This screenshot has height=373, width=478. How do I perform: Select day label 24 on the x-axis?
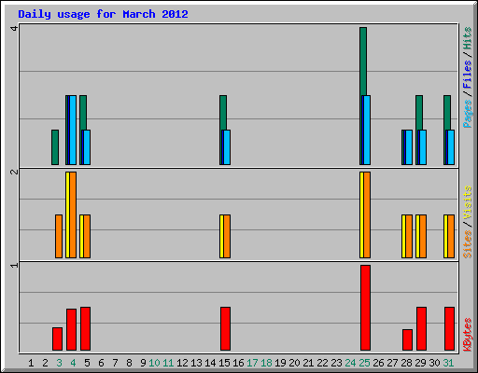[x=350, y=363]
